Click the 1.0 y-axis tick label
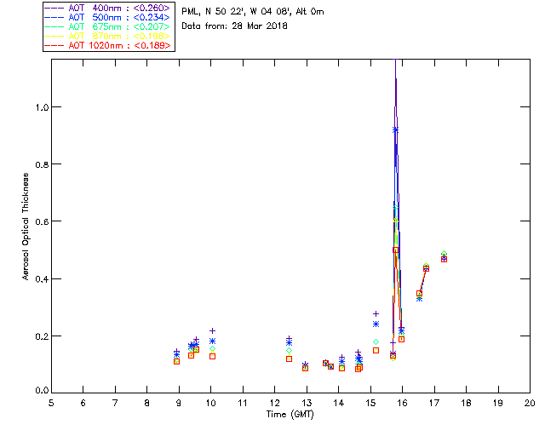Viewport: 545px width, 436px height. pos(42,107)
